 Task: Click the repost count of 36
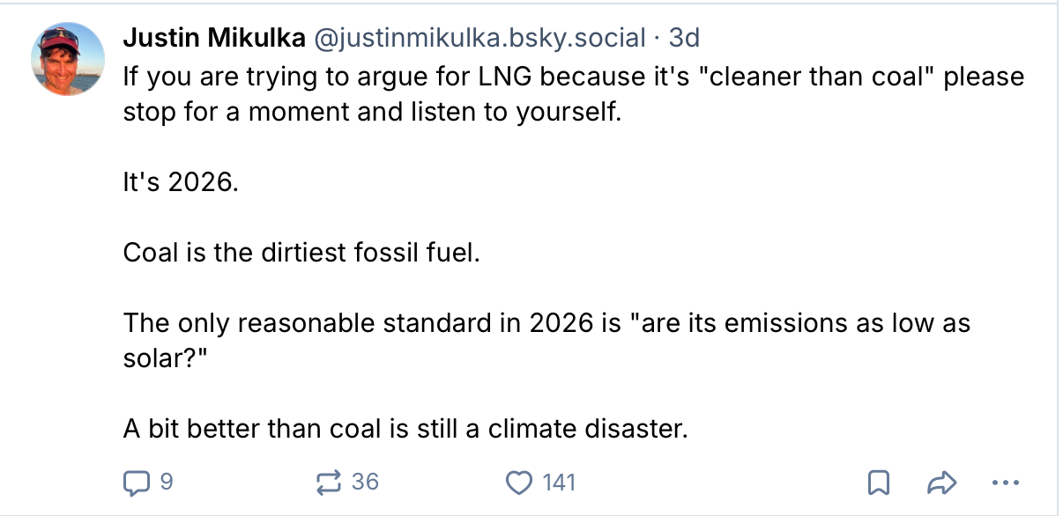tap(365, 483)
